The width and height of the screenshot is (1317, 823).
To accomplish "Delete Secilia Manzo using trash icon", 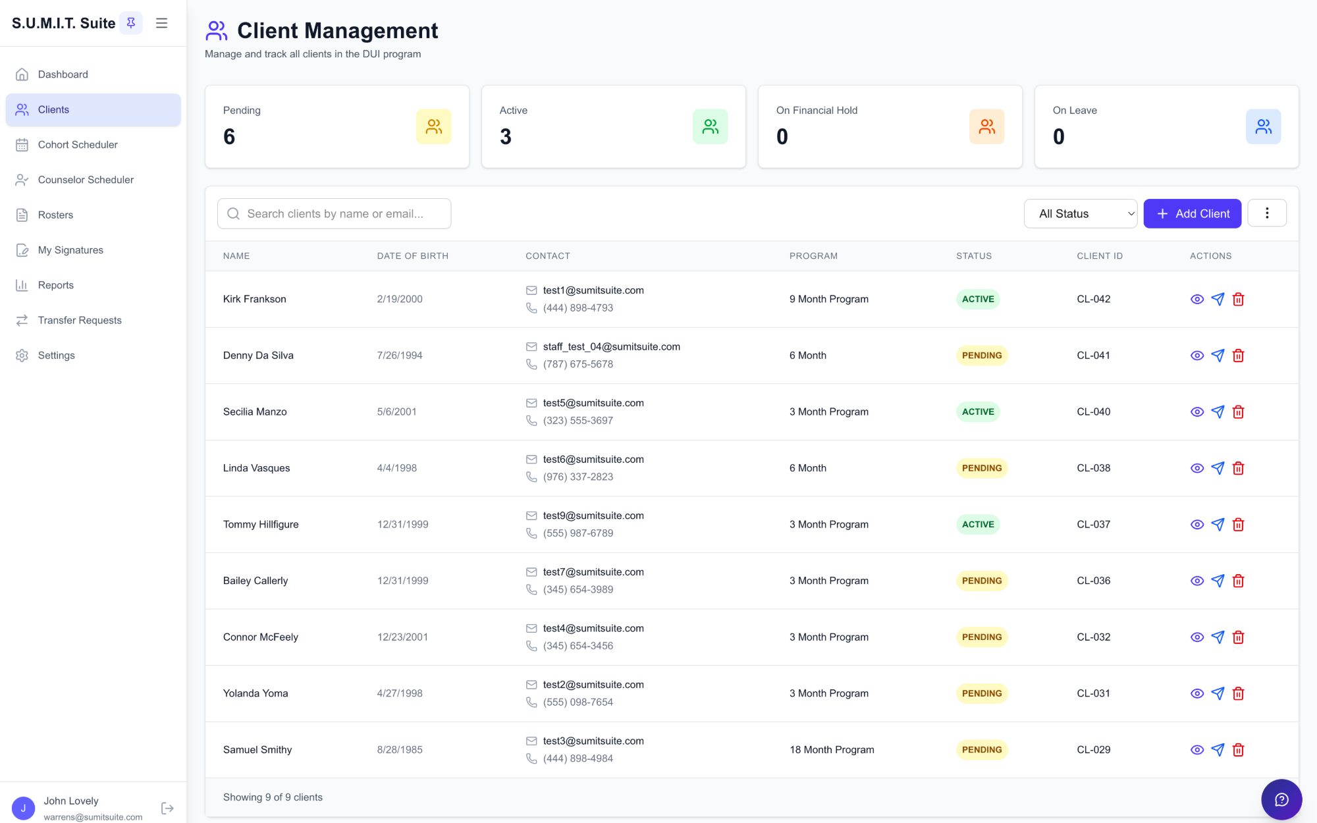I will (x=1238, y=412).
